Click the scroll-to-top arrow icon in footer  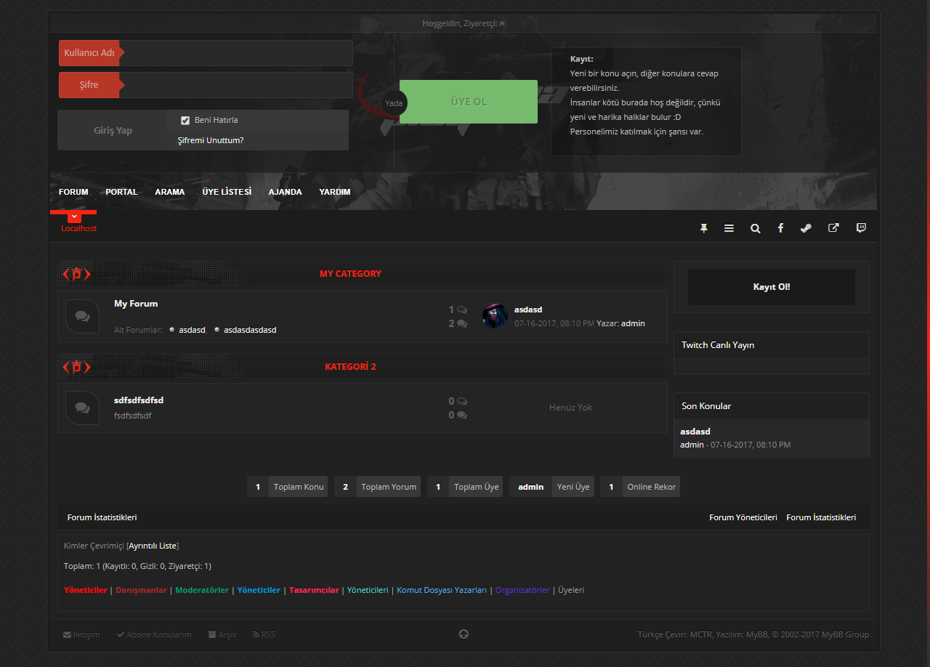464,634
